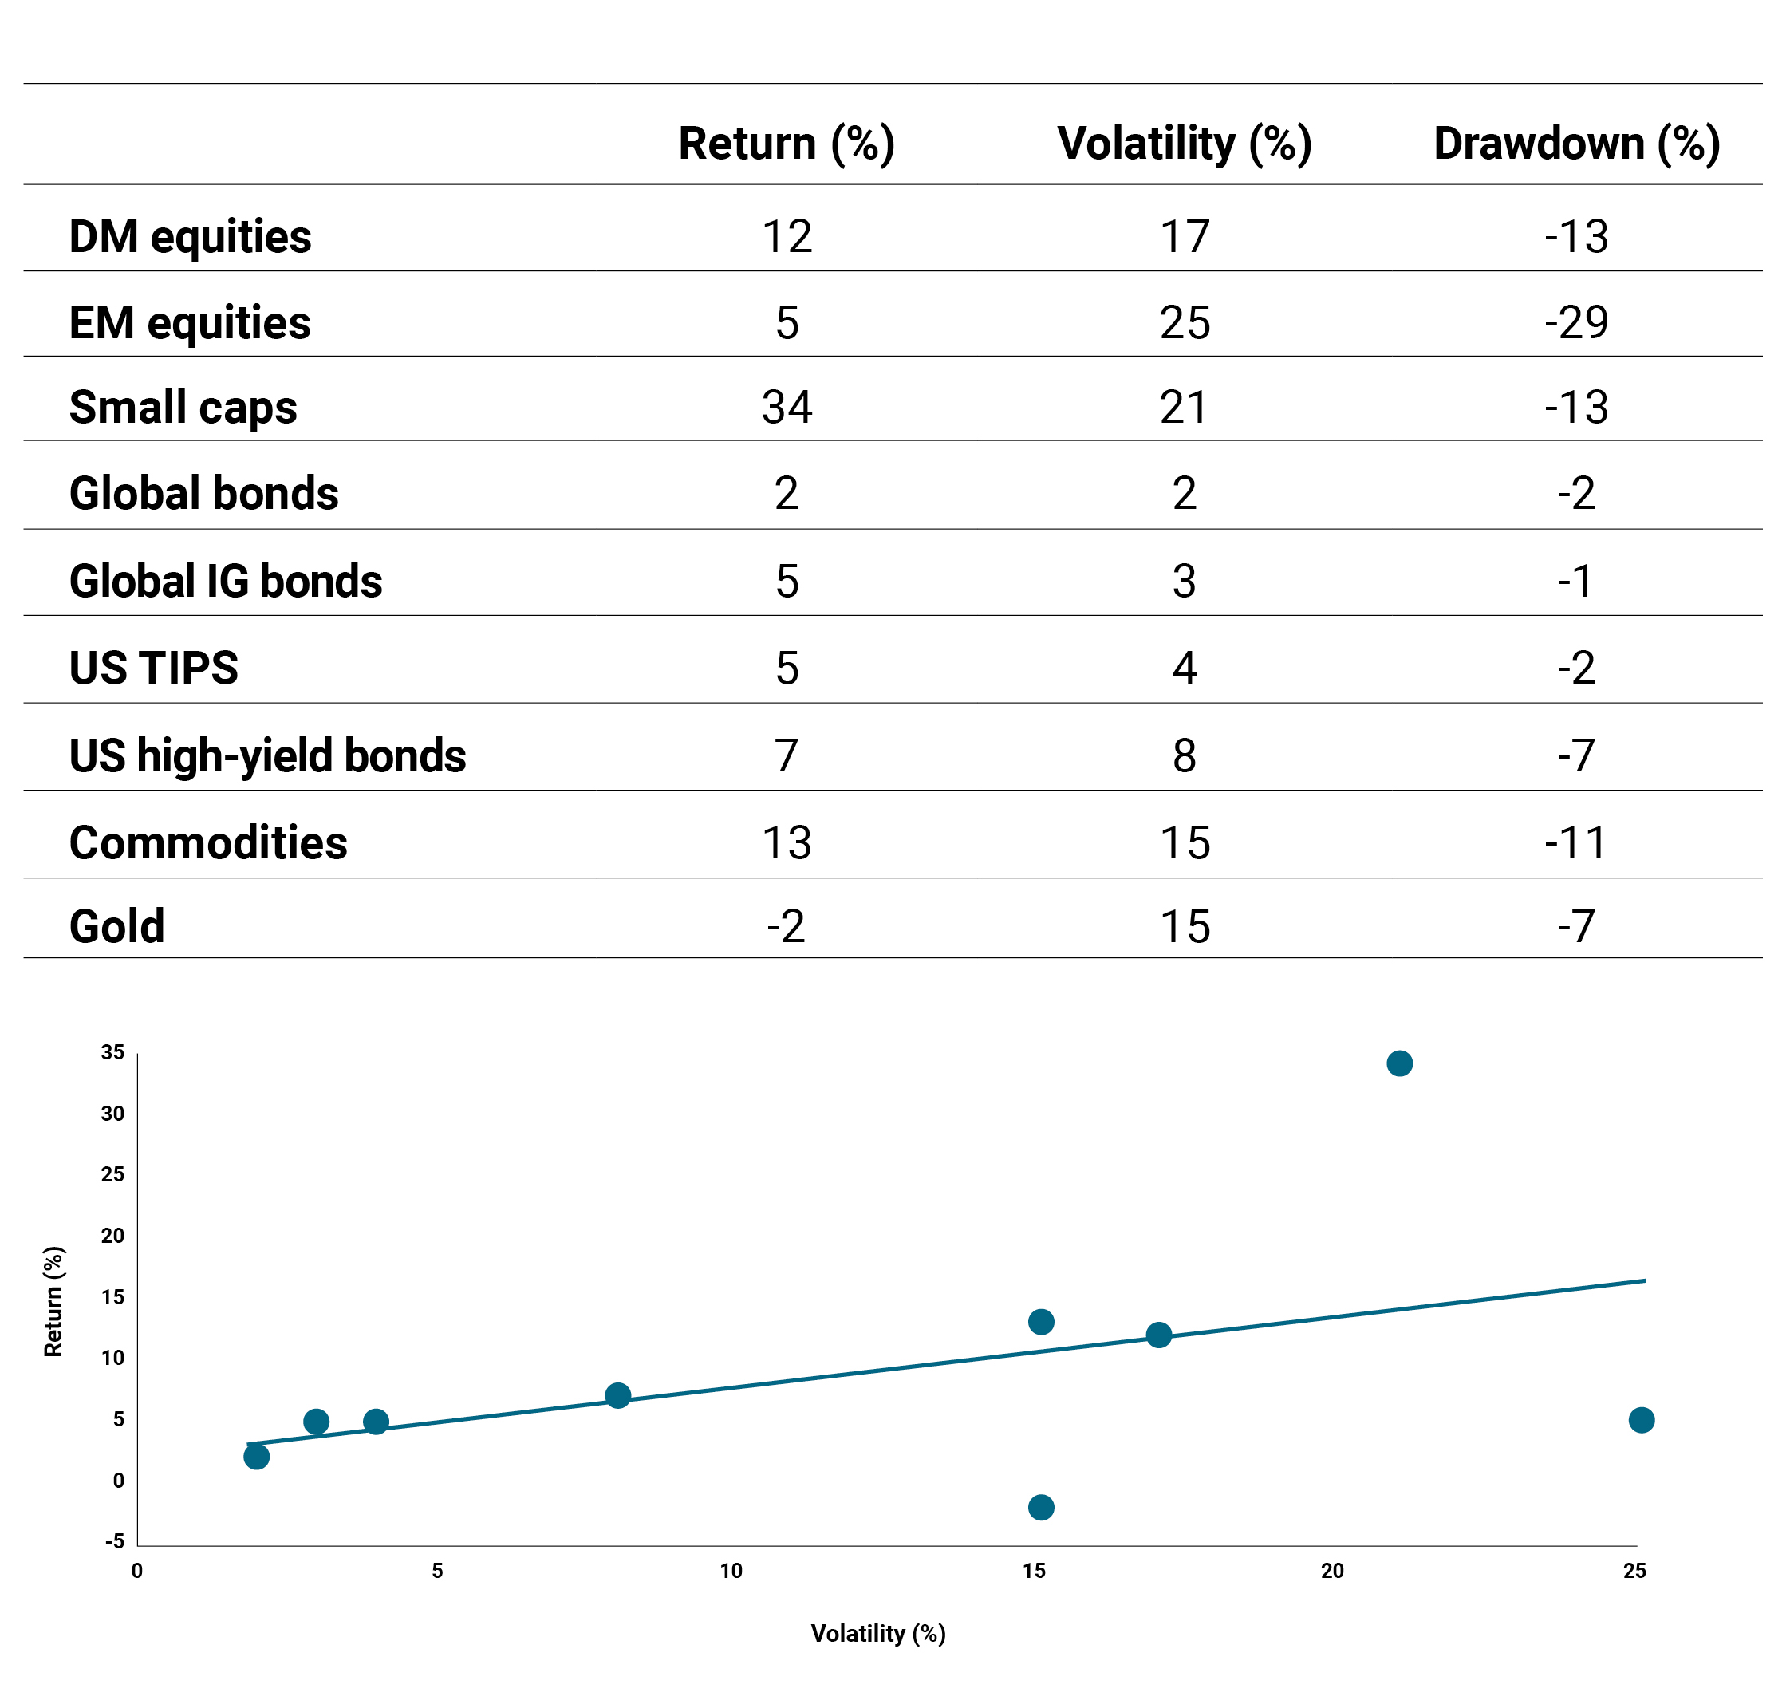Image resolution: width=1790 pixels, height=1696 pixels.
Task: Click the Global bonds point at 2% volatility
Action: tap(256, 1457)
